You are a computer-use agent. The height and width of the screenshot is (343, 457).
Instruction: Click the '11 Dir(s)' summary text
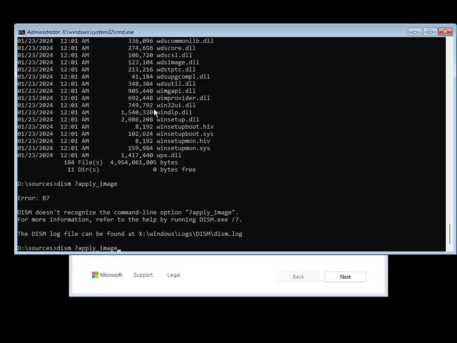(83, 169)
